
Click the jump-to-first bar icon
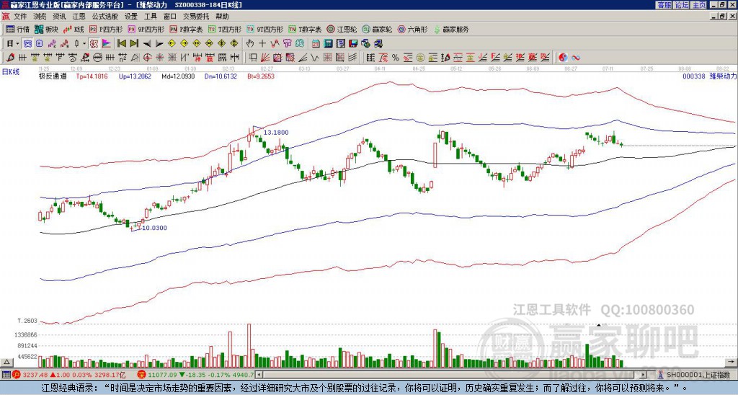point(121,43)
